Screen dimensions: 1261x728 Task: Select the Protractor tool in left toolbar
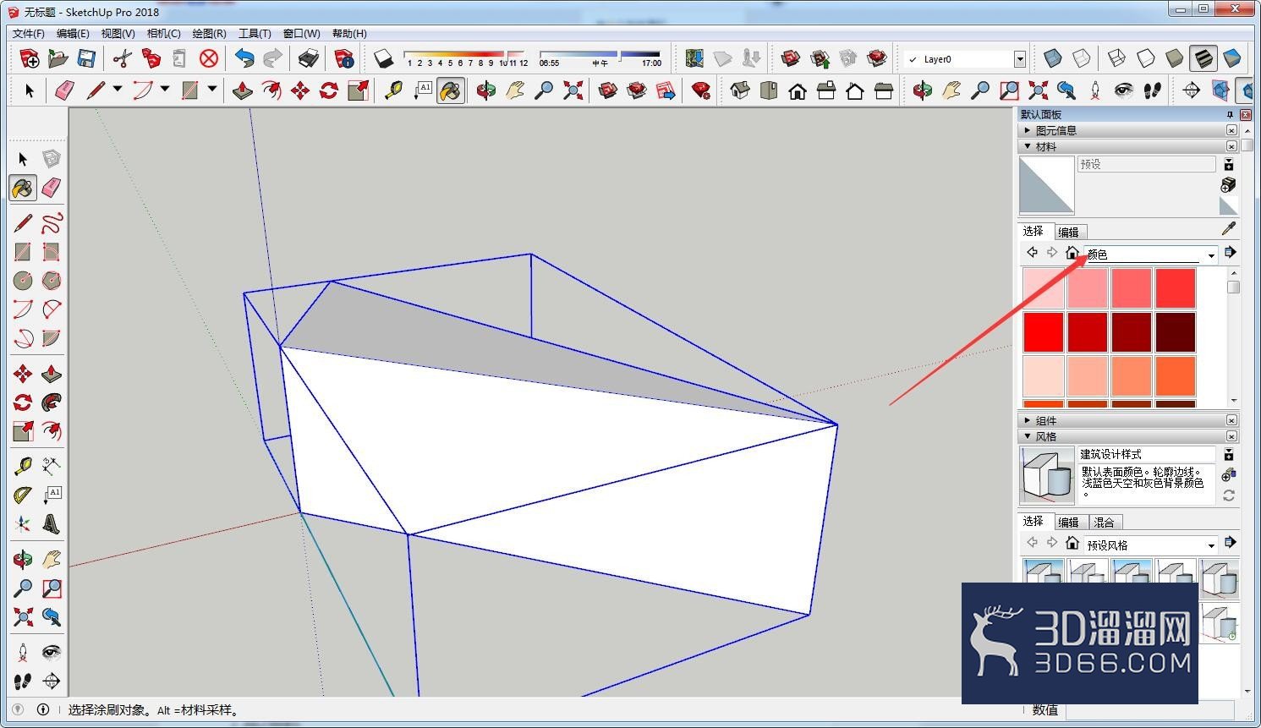click(23, 495)
